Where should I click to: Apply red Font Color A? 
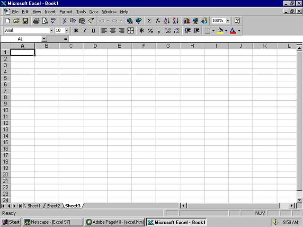(233, 30)
